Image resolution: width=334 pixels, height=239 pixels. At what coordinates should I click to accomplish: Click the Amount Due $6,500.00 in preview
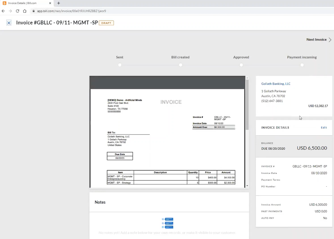tap(214, 127)
